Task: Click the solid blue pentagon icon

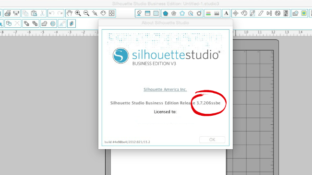Action: [x=165, y=13]
